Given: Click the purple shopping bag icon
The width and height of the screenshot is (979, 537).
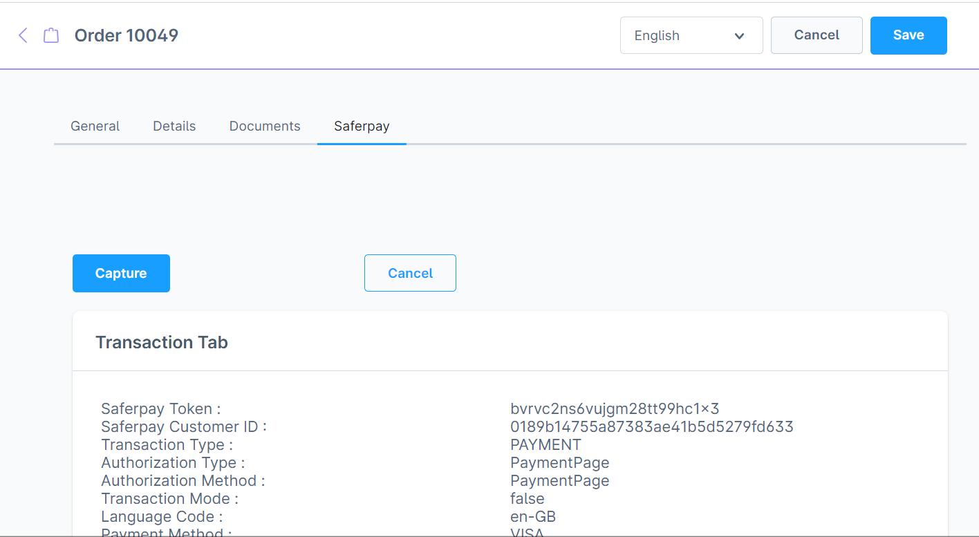Looking at the screenshot, I should tap(50, 34).
